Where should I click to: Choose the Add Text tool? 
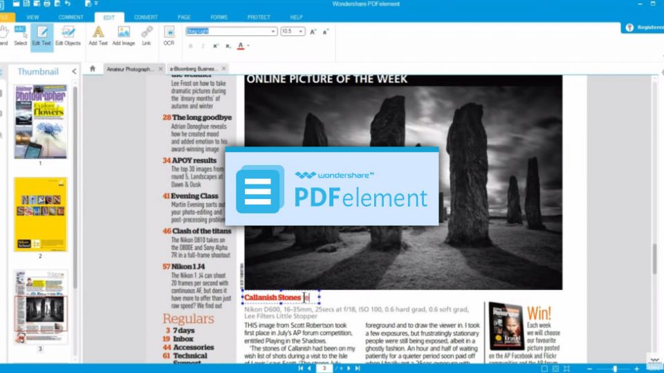(98, 35)
